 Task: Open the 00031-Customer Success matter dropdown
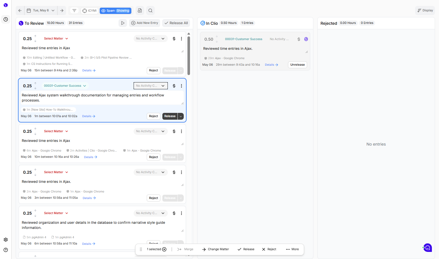coord(65,86)
